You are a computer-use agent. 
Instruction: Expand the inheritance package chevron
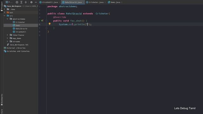(7, 35)
